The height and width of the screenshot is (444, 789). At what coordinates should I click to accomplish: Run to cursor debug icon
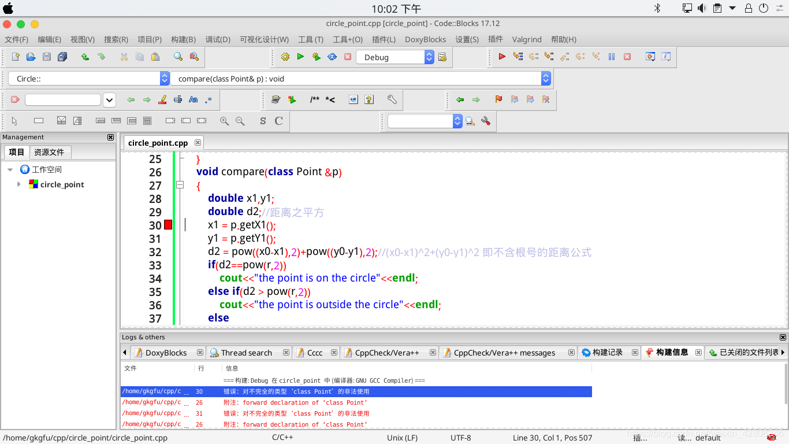(518, 57)
